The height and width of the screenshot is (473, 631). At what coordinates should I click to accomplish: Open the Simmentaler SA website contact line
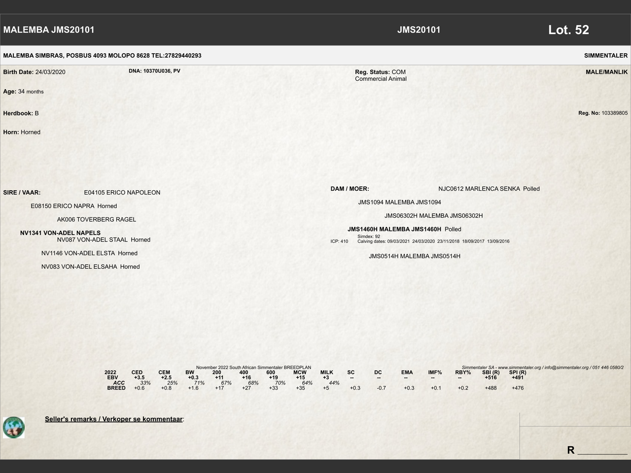(x=543, y=368)
